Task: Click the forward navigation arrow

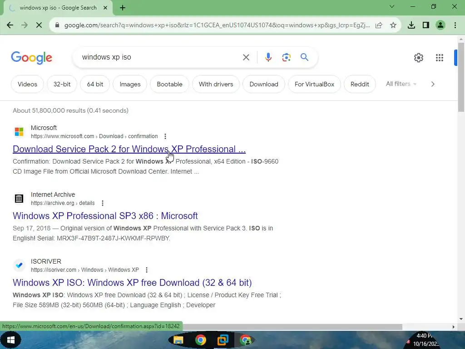Action: [x=25, y=25]
